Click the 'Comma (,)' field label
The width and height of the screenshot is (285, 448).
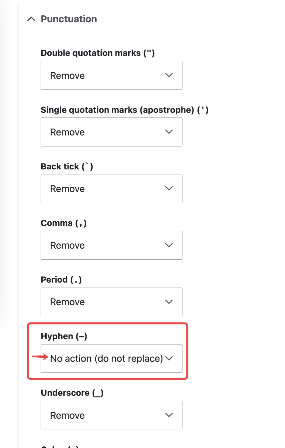(64, 223)
